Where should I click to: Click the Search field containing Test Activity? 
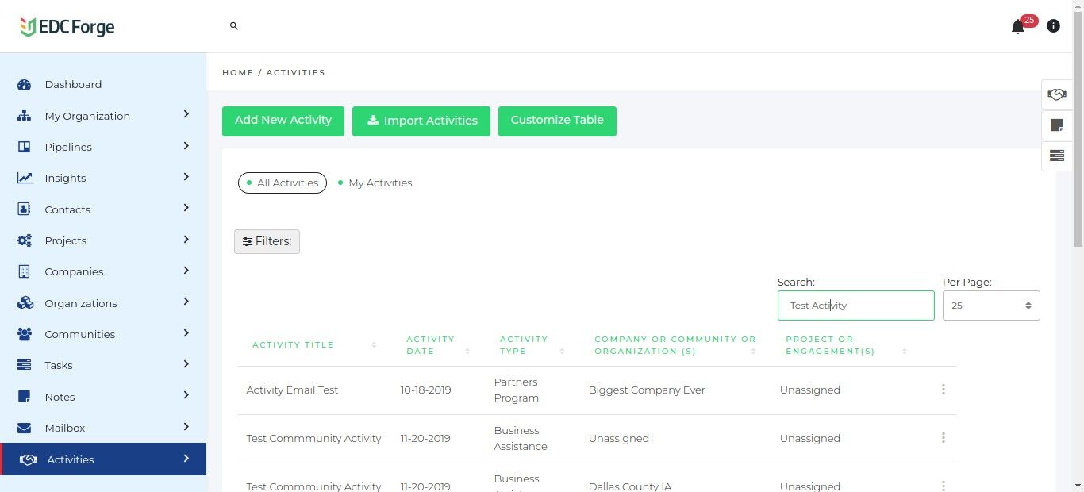pos(856,306)
